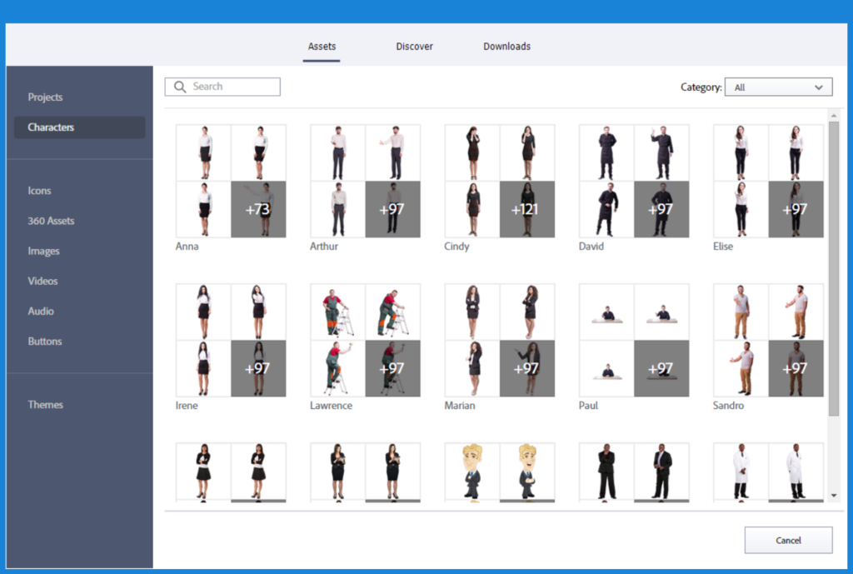853x574 pixels.
Task: Select Sandro's top-right pointing pose thumbnail
Action: [x=796, y=312]
